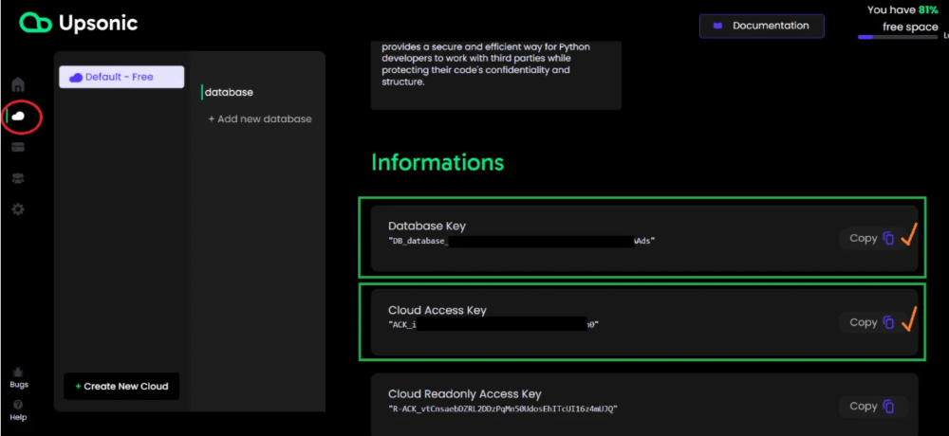Open the settings gear icon in sidebar
This screenshot has height=436, width=949.
click(18, 209)
